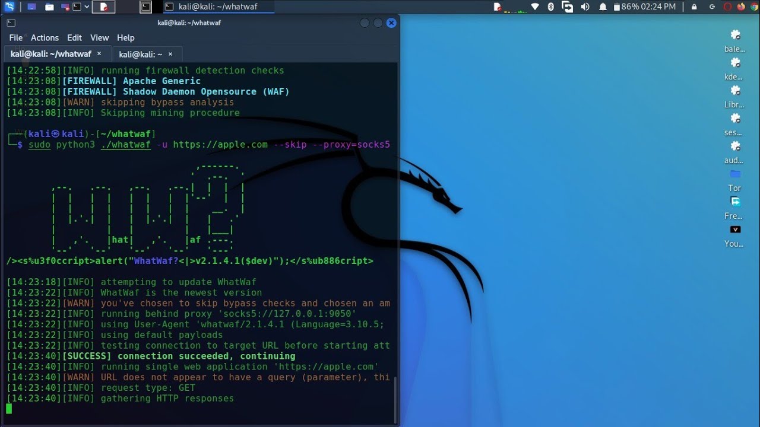Open the File menu in terminal
The width and height of the screenshot is (760, 427).
(x=16, y=37)
